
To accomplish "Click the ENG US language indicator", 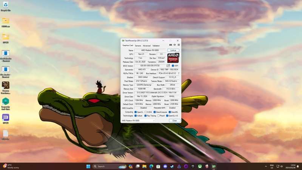I will [x=272, y=166].
